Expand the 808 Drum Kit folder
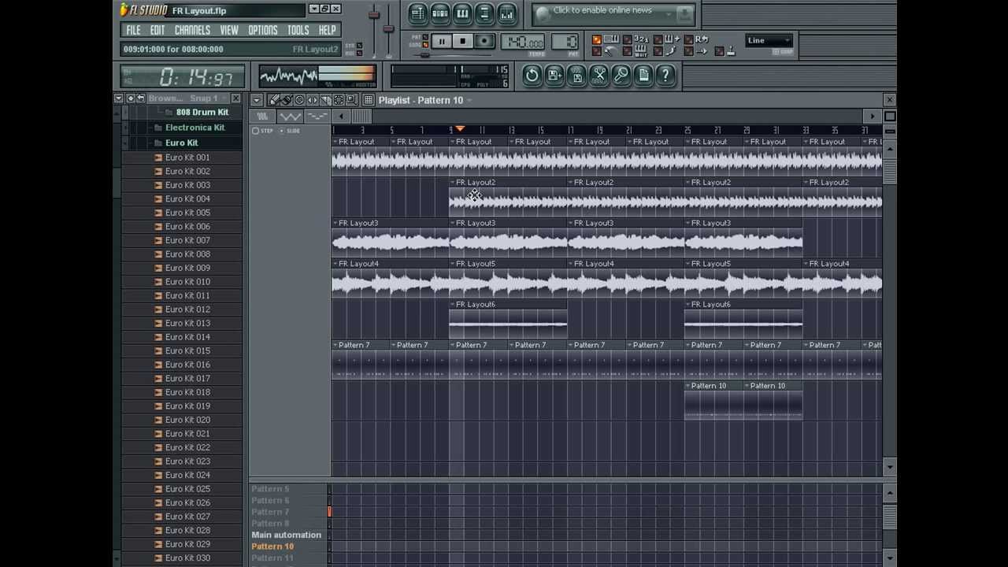 point(202,112)
